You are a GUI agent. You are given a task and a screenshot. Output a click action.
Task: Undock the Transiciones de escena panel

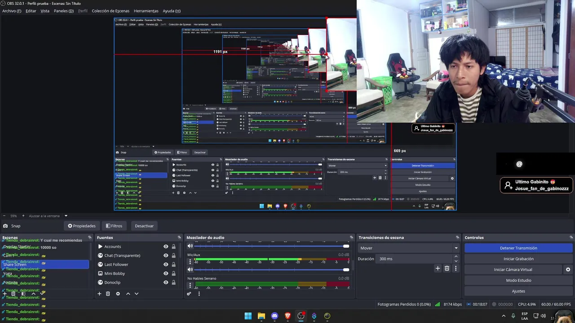point(457,237)
